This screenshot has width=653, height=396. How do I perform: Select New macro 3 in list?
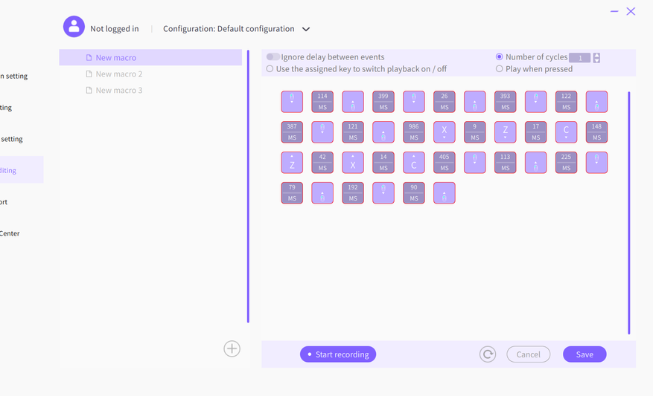119,90
